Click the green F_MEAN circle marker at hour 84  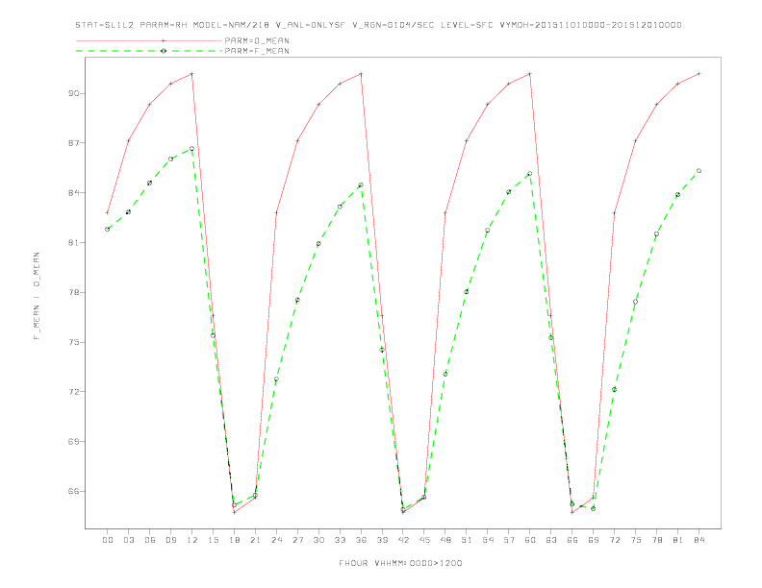tap(698, 171)
